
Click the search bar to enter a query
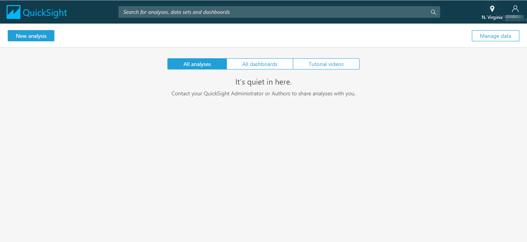270,12
